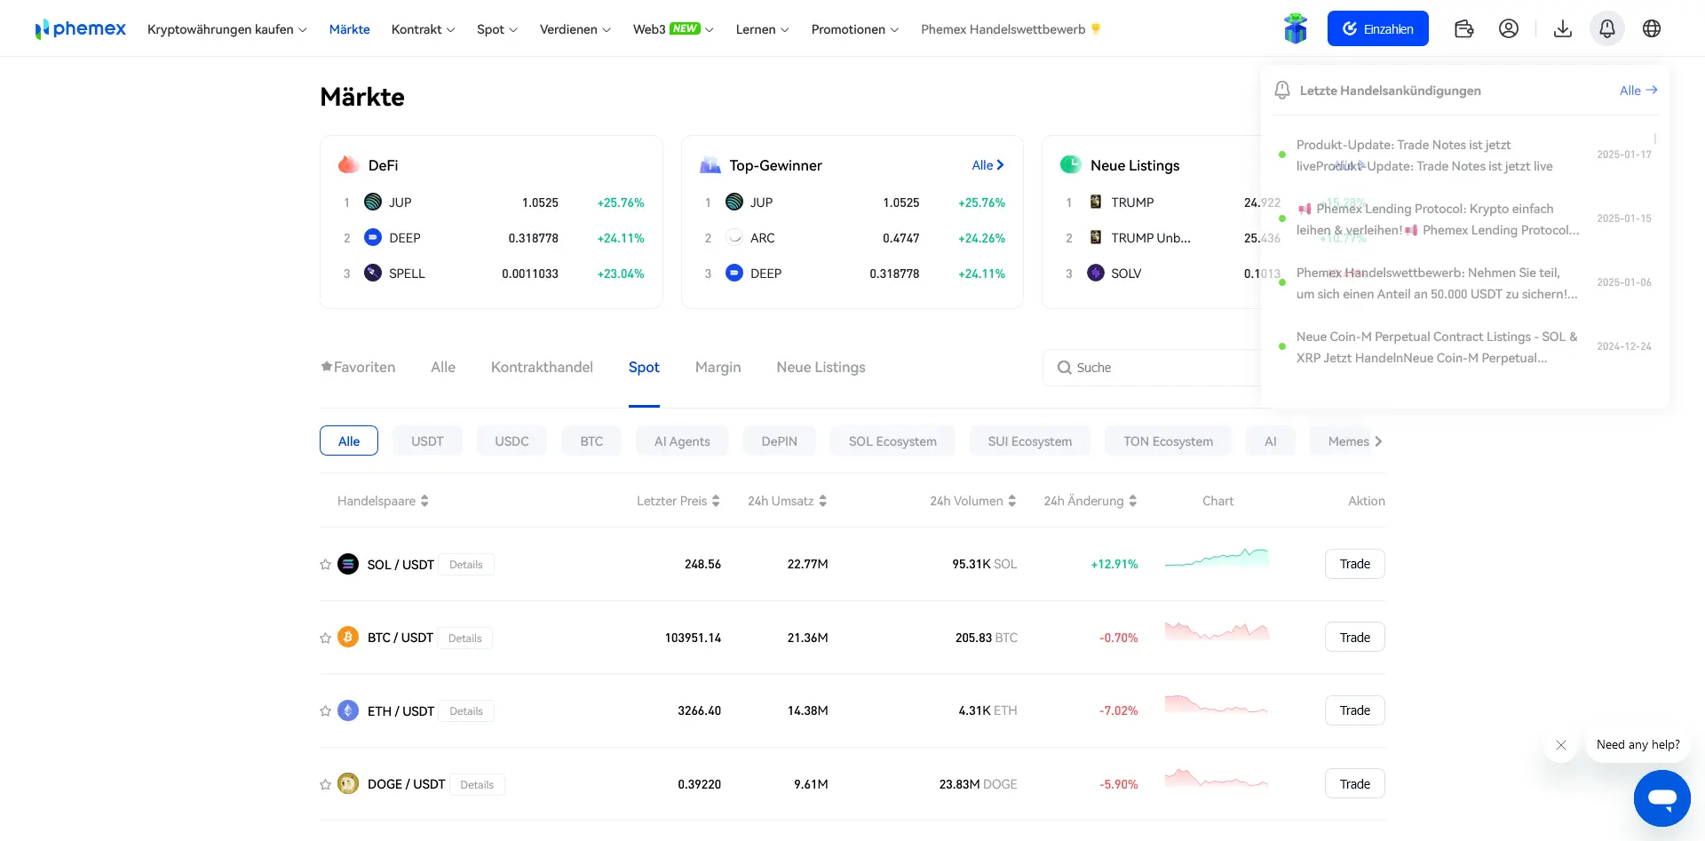Open the wallet icon in header
1705x841 pixels.
pos(1464,28)
